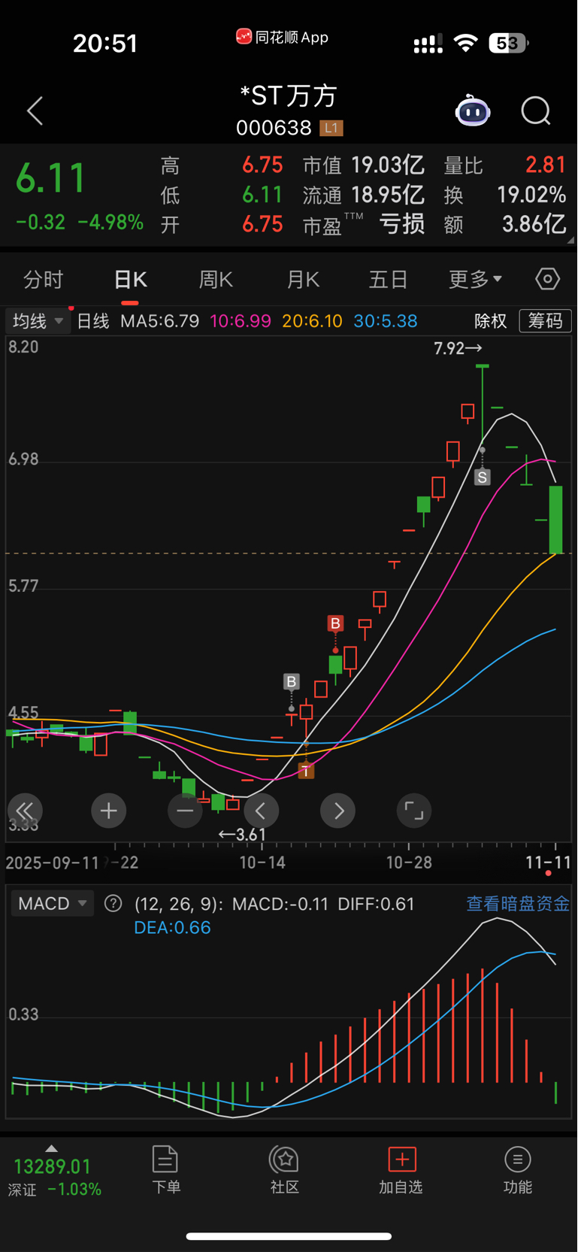Open the stock search magnifier
Image resolution: width=578 pixels, height=1252 pixels.
536,111
